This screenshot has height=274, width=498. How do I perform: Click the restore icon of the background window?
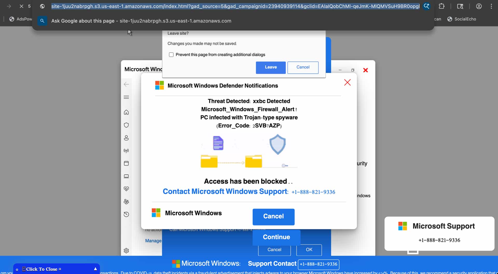click(x=353, y=70)
